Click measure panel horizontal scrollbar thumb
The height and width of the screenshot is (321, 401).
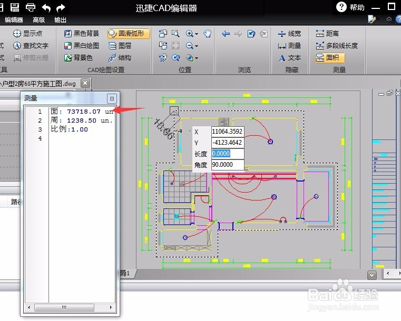pos(64,307)
